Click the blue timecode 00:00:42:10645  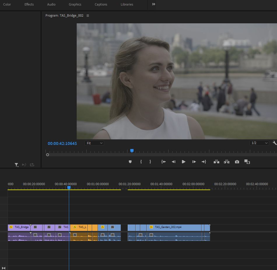coord(62,143)
